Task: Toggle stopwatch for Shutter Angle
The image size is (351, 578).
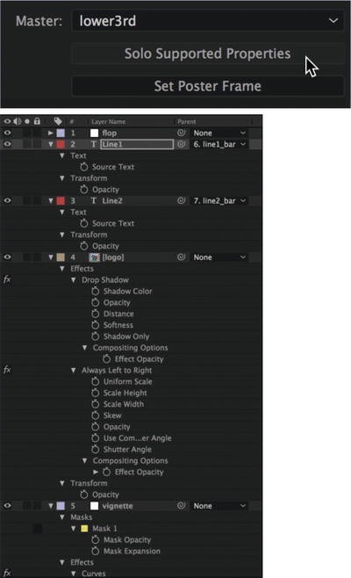Action: (96, 450)
